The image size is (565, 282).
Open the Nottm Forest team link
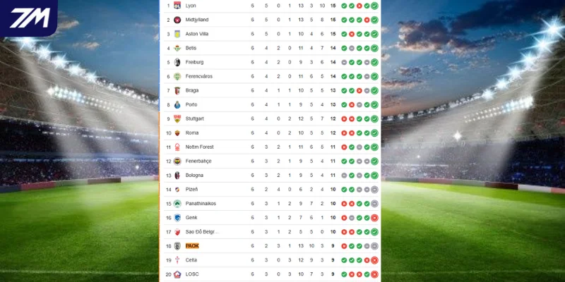(198, 147)
